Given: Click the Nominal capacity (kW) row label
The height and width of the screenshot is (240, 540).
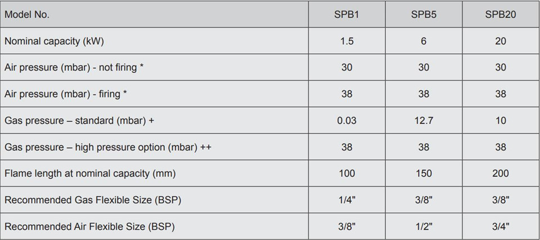Looking at the screenshot, I should 54,41.
